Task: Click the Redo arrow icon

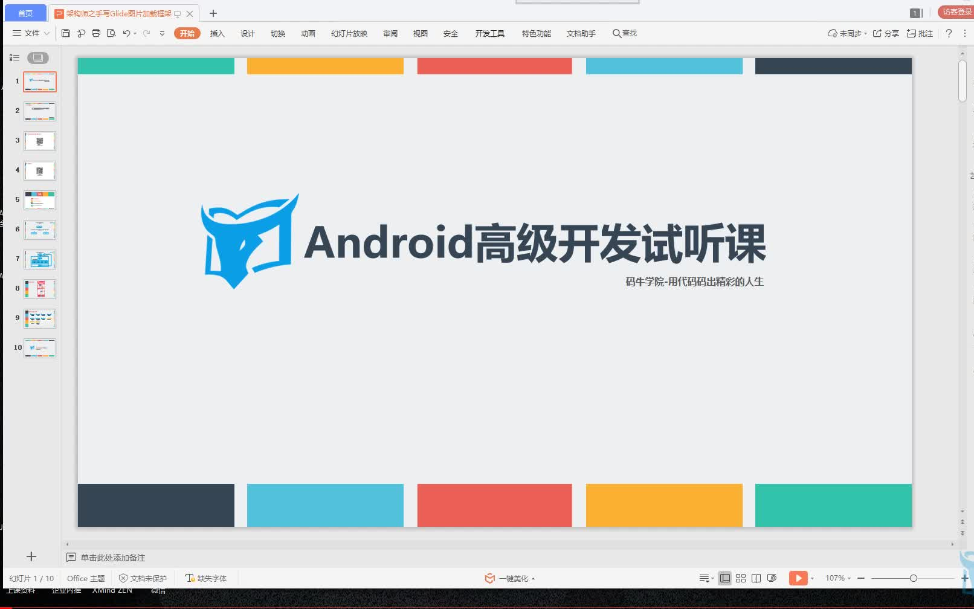Action: click(x=146, y=33)
